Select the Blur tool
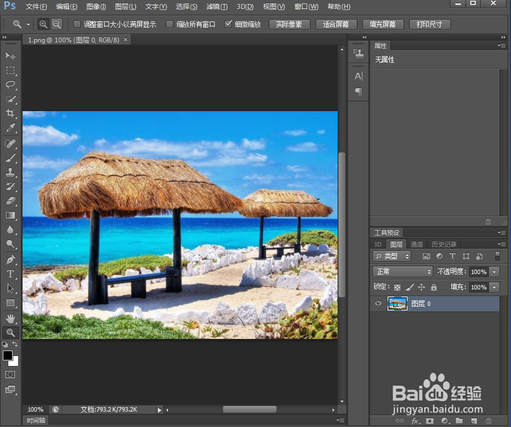 click(10, 229)
